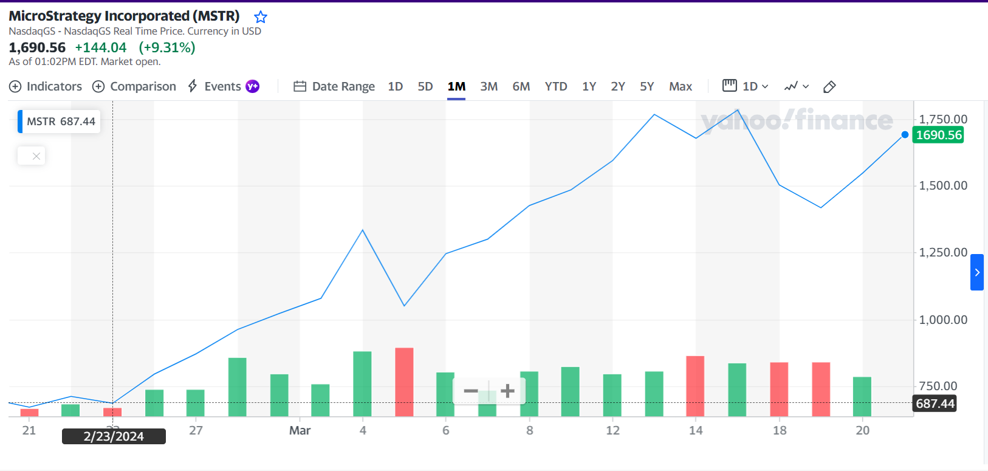The height and width of the screenshot is (471, 988).
Task: Close the small legend box with X
Action: click(x=36, y=156)
